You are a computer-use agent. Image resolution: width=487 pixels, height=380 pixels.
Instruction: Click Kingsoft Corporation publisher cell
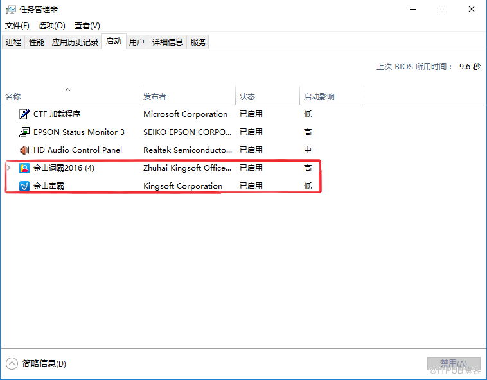[182, 186]
